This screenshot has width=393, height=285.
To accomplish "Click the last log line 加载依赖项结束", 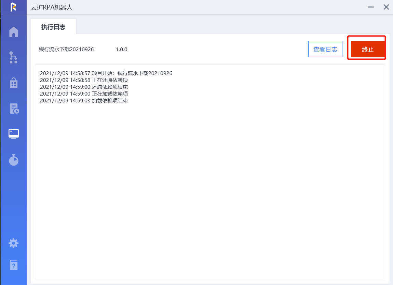I will click(x=84, y=101).
